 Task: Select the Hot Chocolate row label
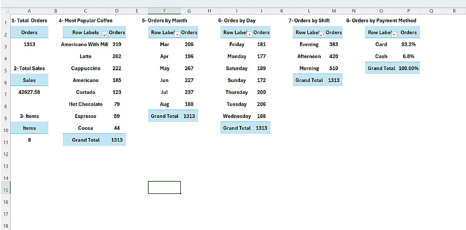86,105
